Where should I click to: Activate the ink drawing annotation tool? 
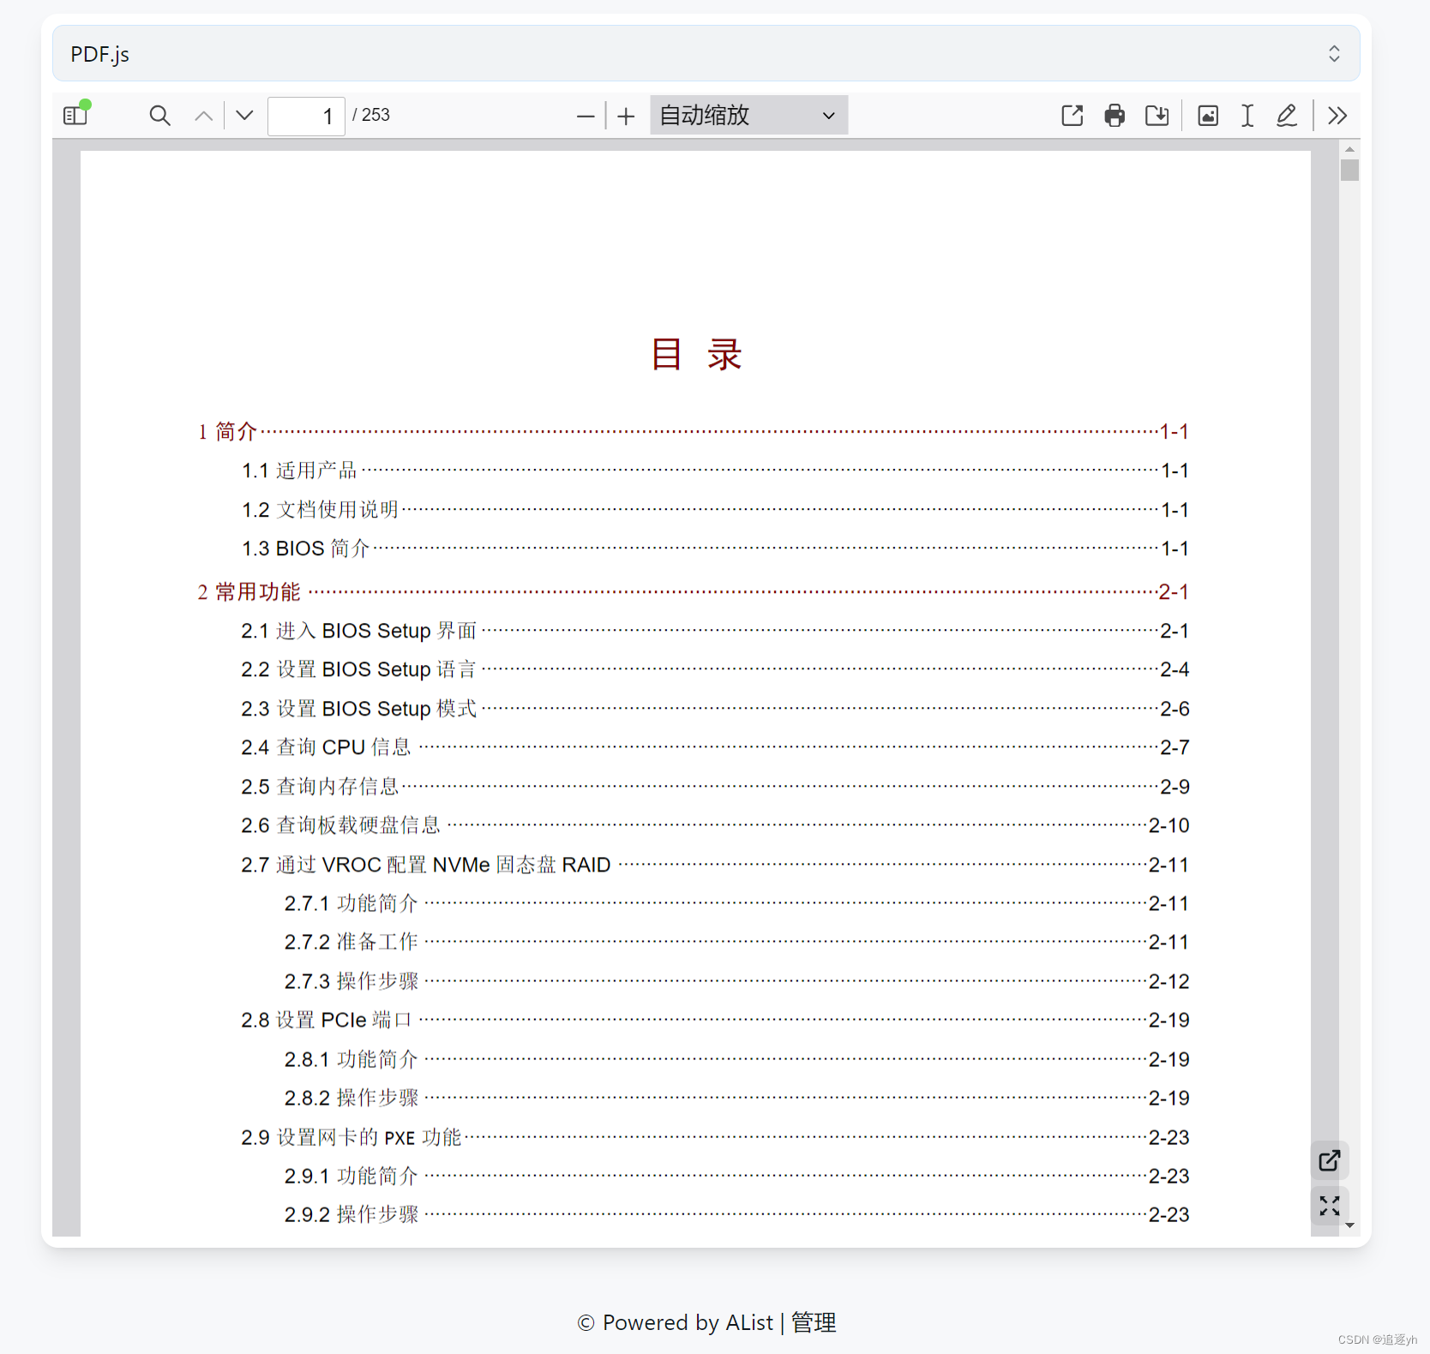coord(1286,115)
